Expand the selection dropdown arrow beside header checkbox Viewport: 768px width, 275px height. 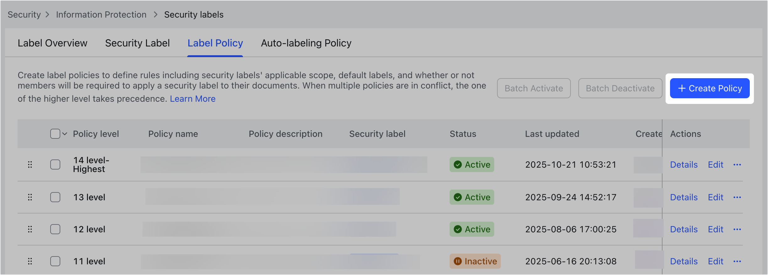click(65, 134)
